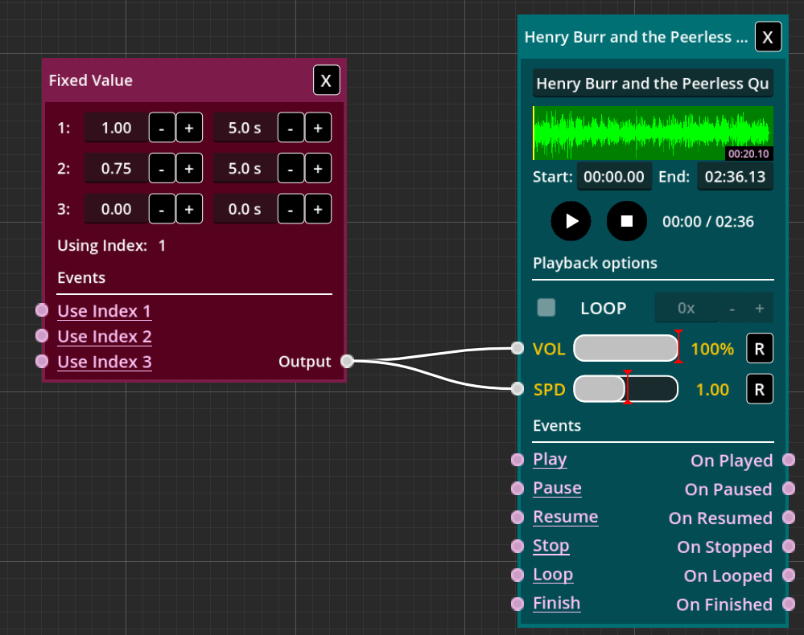804x635 pixels.
Task: Reset speed with the SPD R button
Action: (760, 390)
